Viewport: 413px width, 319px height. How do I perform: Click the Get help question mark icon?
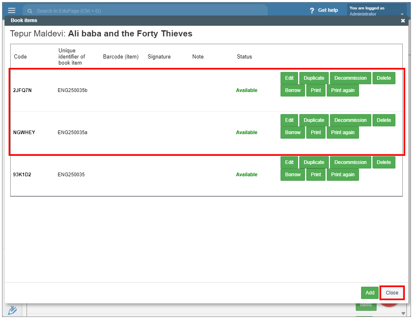point(312,10)
